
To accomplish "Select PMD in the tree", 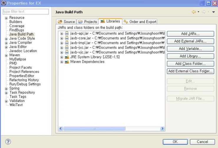I will point(13,63).
